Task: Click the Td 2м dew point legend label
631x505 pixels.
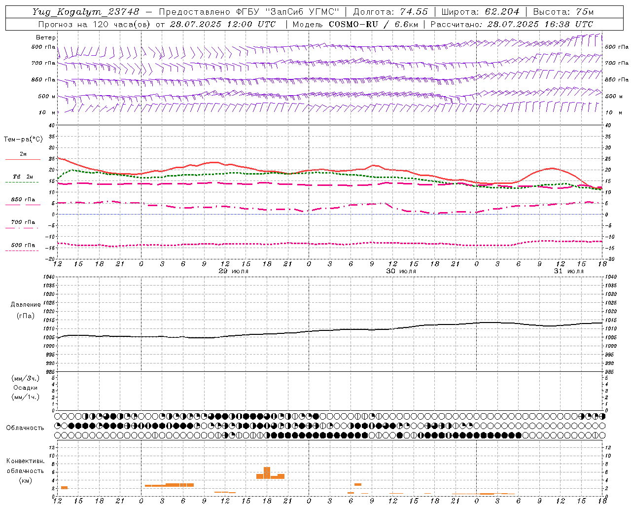Action: (x=23, y=177)
